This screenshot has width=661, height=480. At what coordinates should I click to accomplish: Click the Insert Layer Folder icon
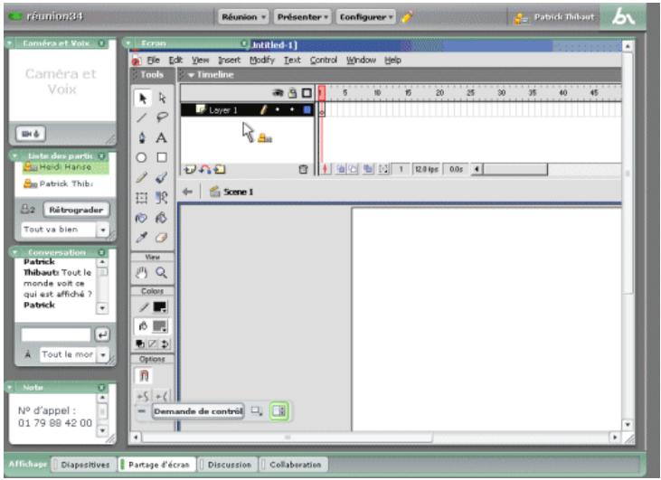219,169
